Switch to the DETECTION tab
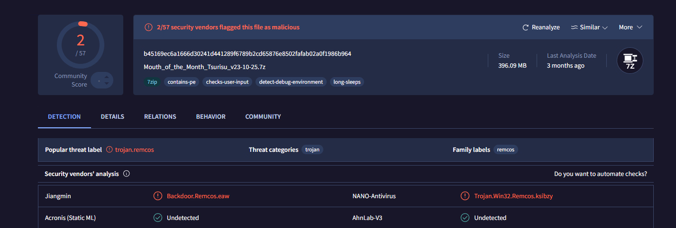This screenshot has height=228, width=676. point(64,116)
